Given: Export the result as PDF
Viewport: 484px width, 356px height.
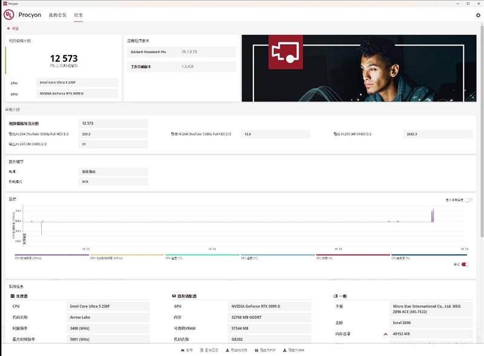Looking at the screenshot, I should tap(265, 350).
